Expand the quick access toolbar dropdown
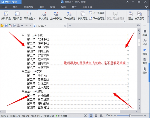The width and height of the screenshot is (150, 118). (31, 26)
